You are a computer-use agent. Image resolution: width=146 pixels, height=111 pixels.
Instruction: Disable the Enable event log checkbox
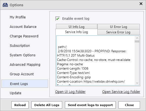(58, 19)
